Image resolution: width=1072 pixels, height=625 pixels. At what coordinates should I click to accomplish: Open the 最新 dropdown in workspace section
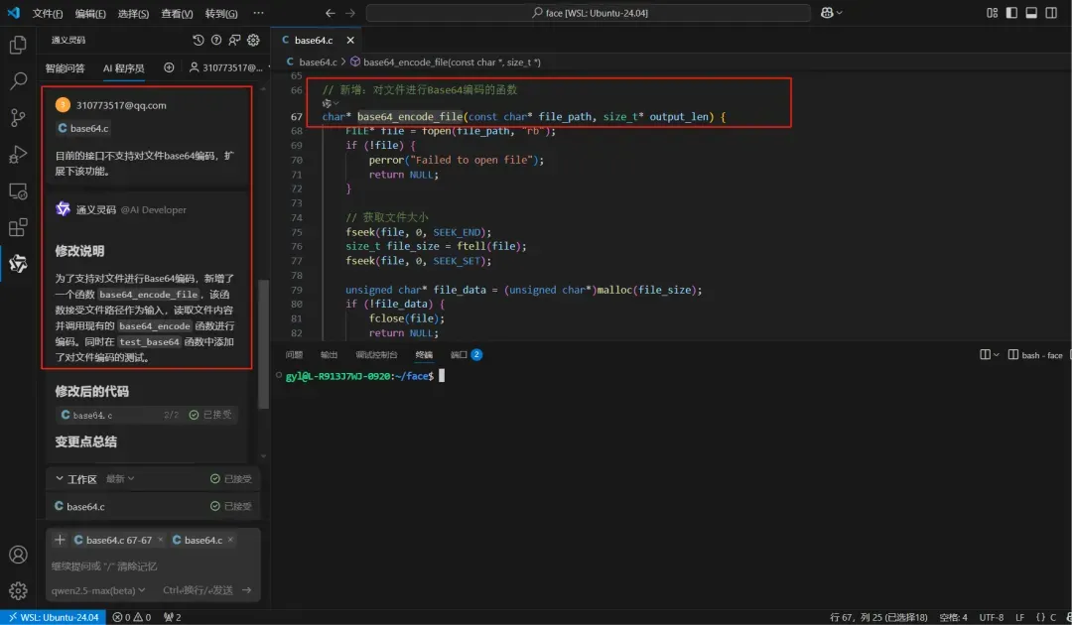pos(120,479)
